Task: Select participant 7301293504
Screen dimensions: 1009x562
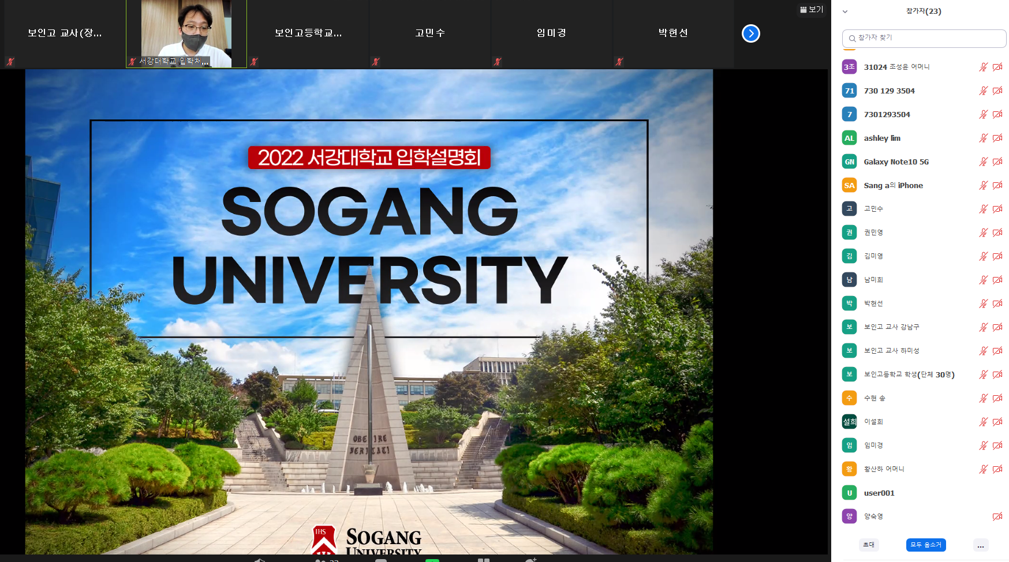Action: (x=887, y=114)
